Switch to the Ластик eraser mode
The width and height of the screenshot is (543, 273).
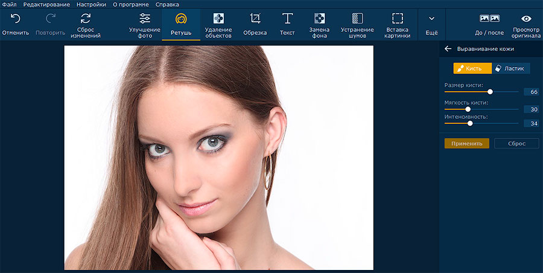[511, 68]
